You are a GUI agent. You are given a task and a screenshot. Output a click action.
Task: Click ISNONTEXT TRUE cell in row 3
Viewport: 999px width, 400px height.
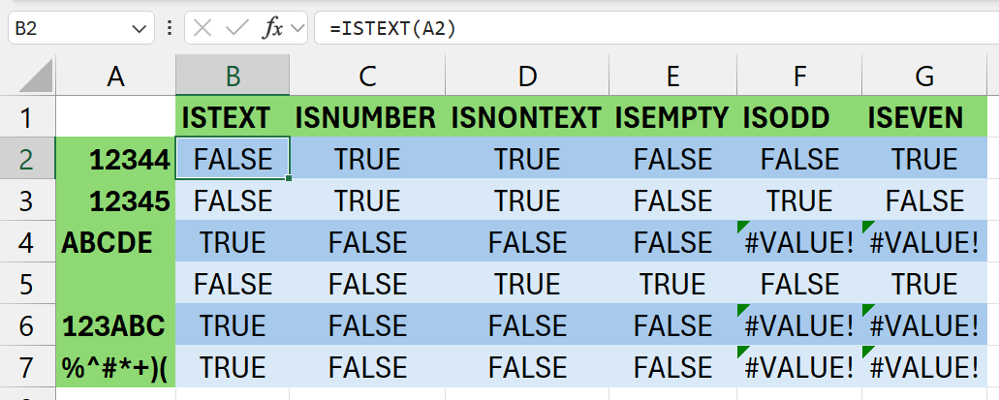[x=527, y=200]
